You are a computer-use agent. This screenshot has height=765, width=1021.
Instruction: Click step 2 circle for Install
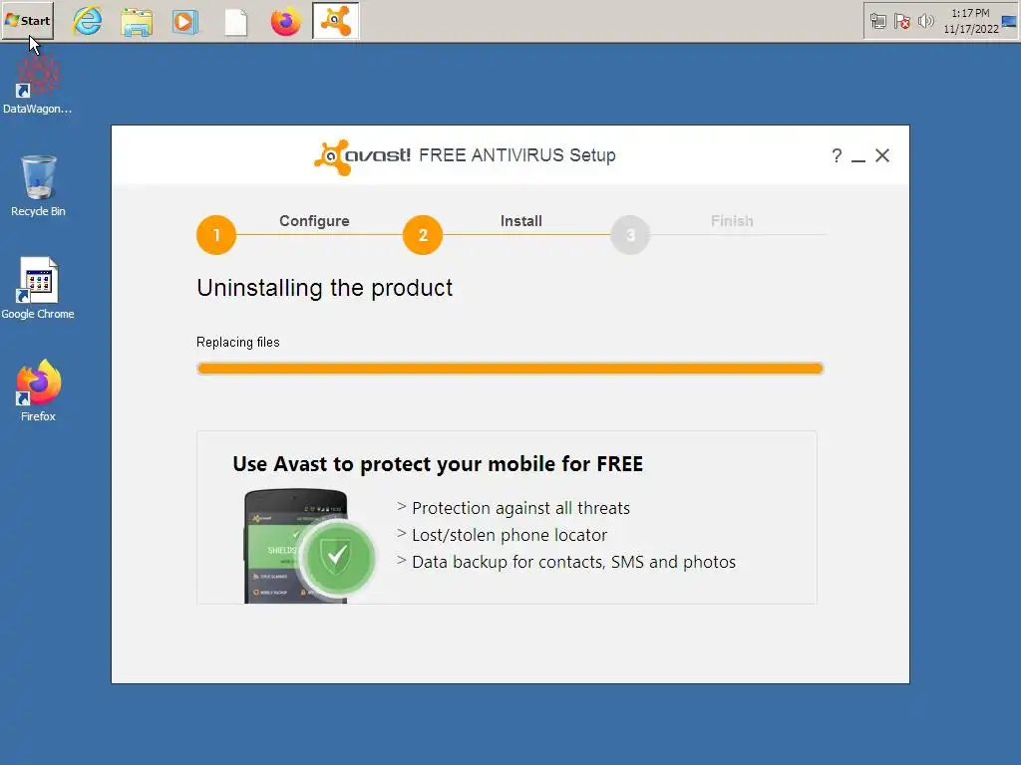pos(423,235)
